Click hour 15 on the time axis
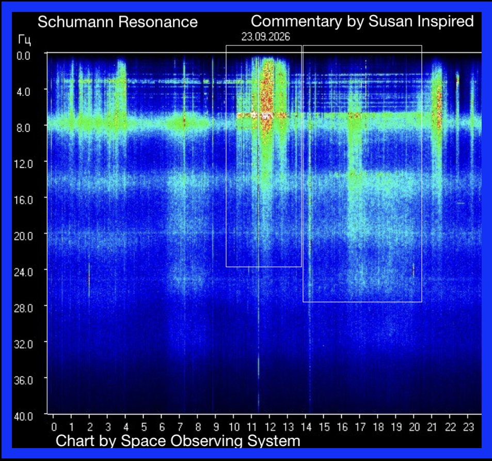The height and width of the screenshot is (461, 492). pyautogui.click(x=324, y=427)
